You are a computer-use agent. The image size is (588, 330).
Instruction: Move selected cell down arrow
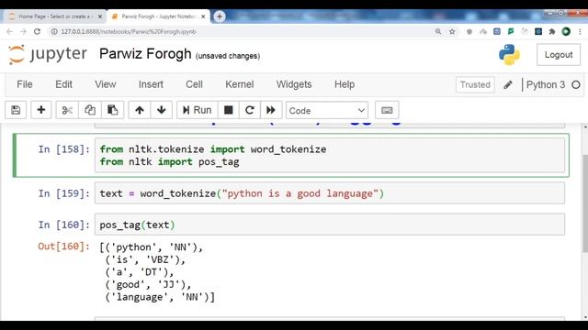pyautogui.click(x=162, y=110)
